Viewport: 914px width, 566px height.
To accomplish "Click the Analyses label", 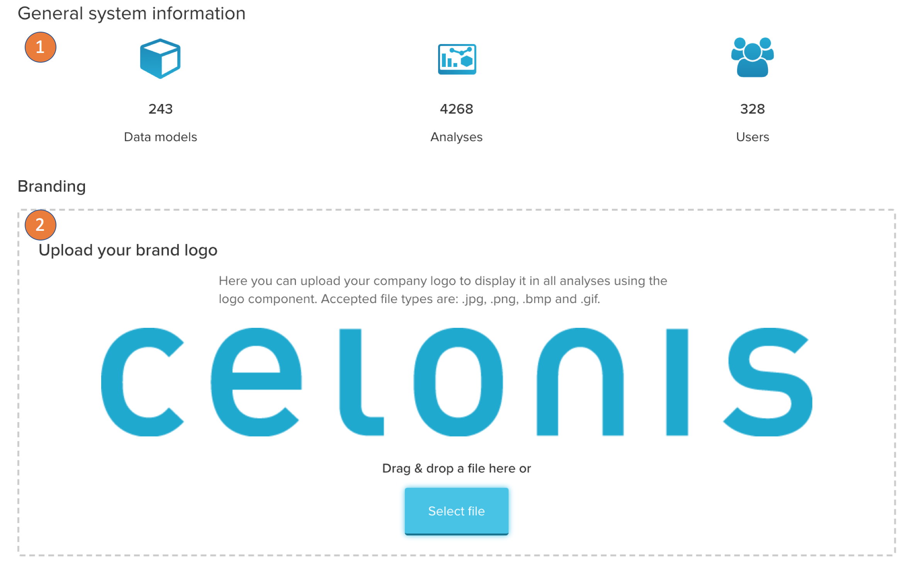I will [x=456, y=137].
